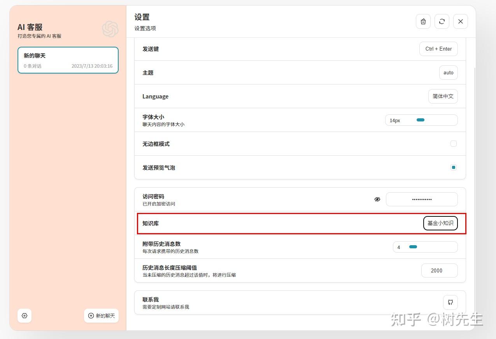Click the OpenAI logo in sidebar

pos(110,29)
